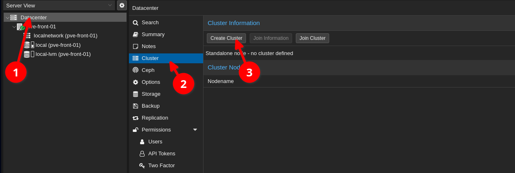Select localnetwork (pve-front-01) in tree
Image resolution: width=515 pixels, height=173 pixels.
66,36
